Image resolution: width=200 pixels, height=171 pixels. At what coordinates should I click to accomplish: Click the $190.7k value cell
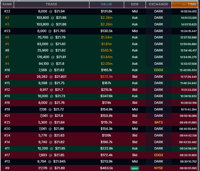(x=106, y=142)
